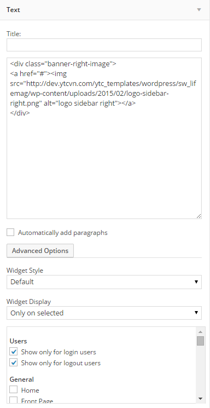Screen dimensions: 210x408
Task: Click the Widget Style dropdown arrow
Action: click(196, 282)
